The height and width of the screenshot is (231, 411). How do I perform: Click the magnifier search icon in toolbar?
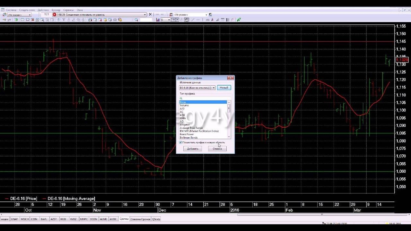[x=136, y=20]
